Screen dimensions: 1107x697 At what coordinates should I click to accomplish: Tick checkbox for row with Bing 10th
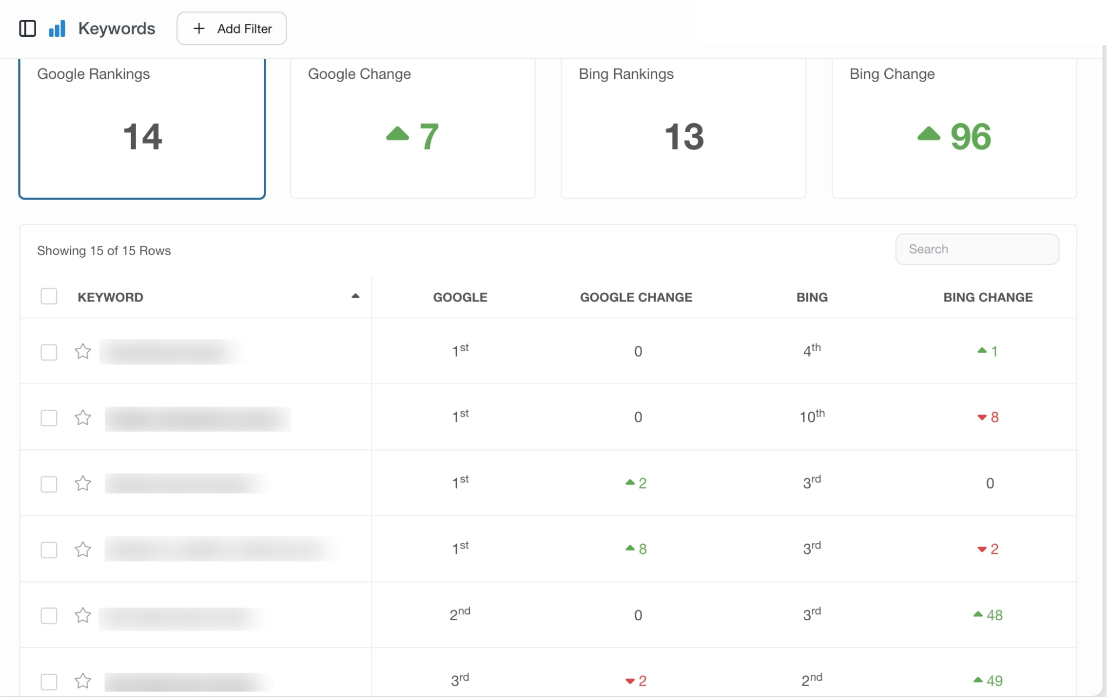pyautogui.click(x=49, y=418)
